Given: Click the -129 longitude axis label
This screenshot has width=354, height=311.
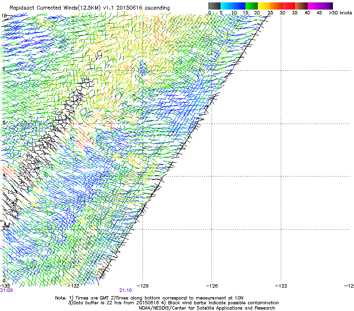Looking at the screenshot, I should click(143, 286).
